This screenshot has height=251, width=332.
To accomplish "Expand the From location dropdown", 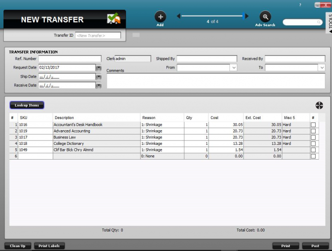I will pos(233,68).
